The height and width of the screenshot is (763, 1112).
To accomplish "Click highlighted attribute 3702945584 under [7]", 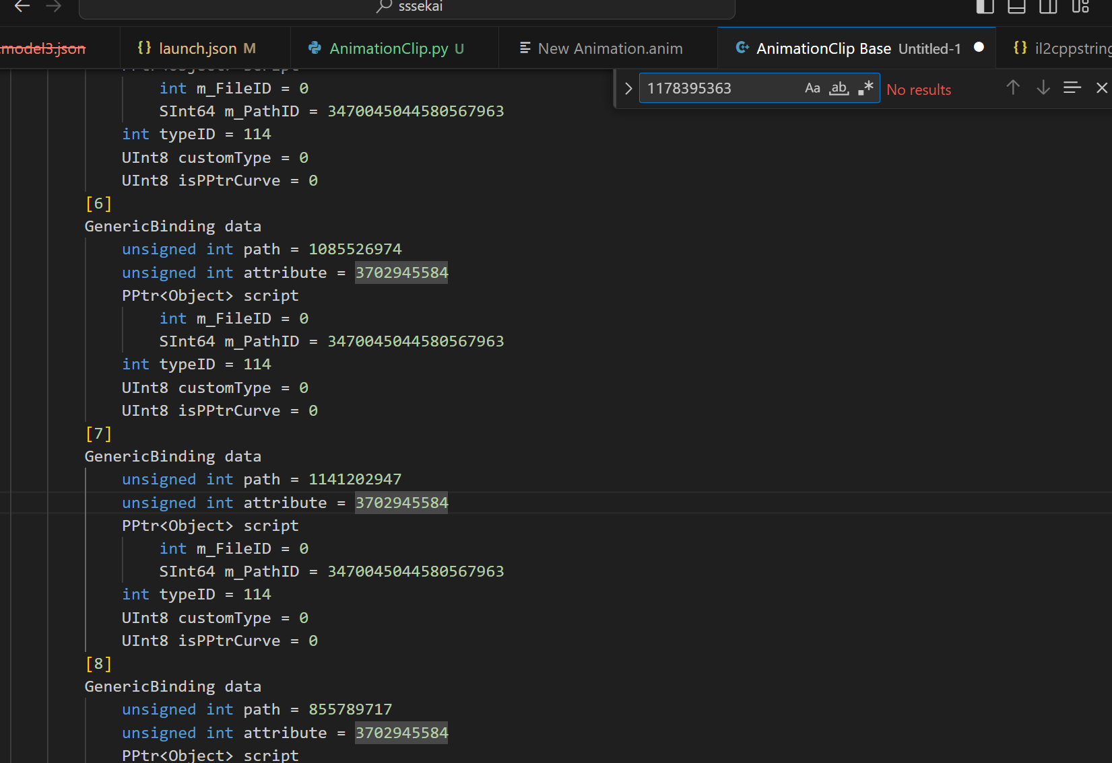I will click(x=401, y=503).
